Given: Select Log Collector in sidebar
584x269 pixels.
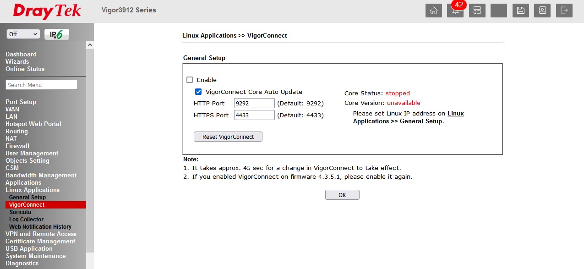Looking at the screenshot, I should coord(26,220).
